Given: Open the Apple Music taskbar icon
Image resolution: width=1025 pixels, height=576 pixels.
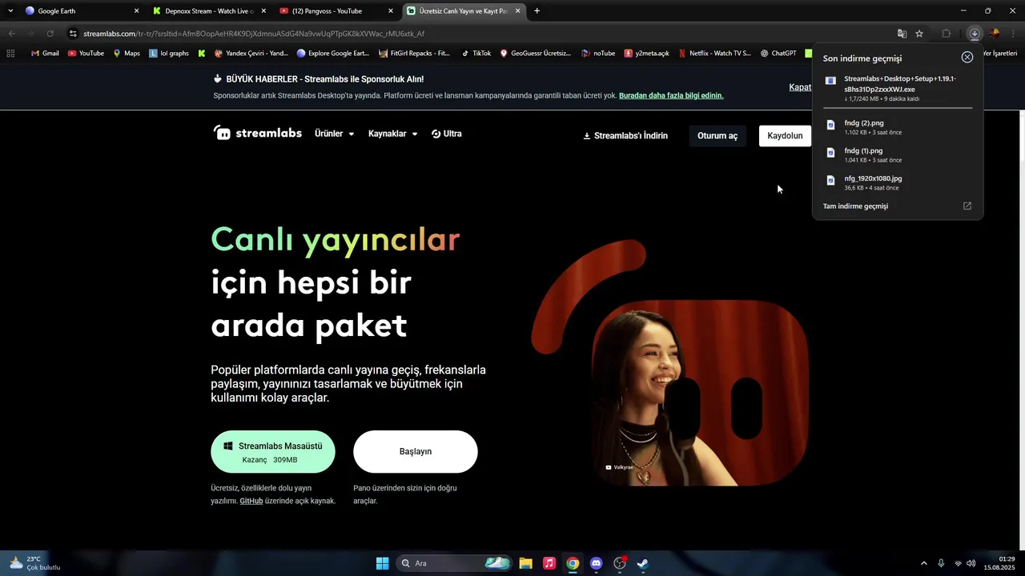Looking at the screenshot, I should (549, 563).
